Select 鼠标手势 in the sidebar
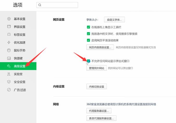The image size is (176, 123). pos(18,50)
